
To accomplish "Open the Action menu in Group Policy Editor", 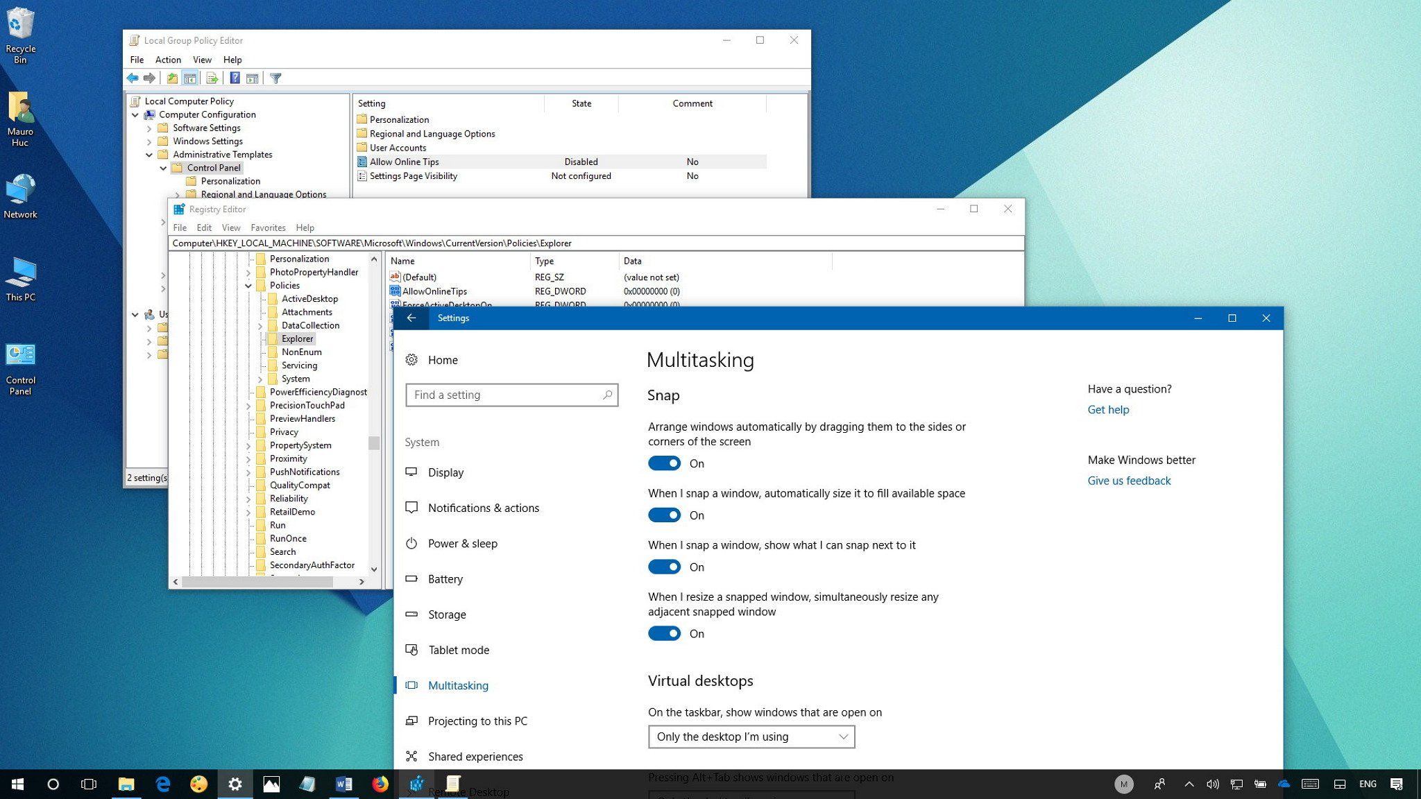I will (x=168, y=60).
